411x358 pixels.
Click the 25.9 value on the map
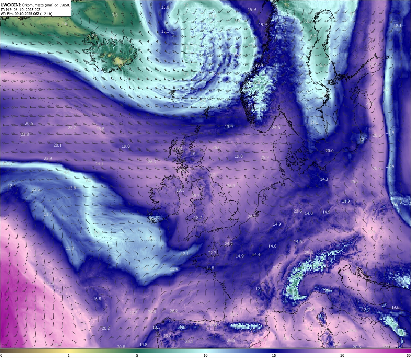click(x=265, y=158)
